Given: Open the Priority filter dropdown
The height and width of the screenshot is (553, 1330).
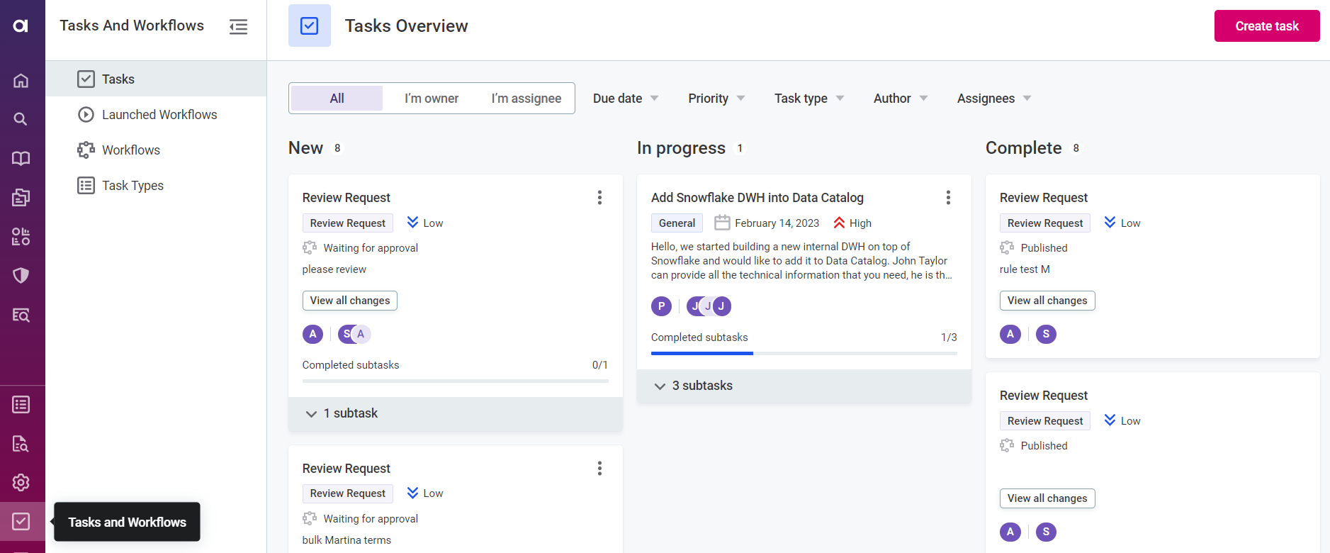Looking at the screenshot, I should [x=716, y=99].
